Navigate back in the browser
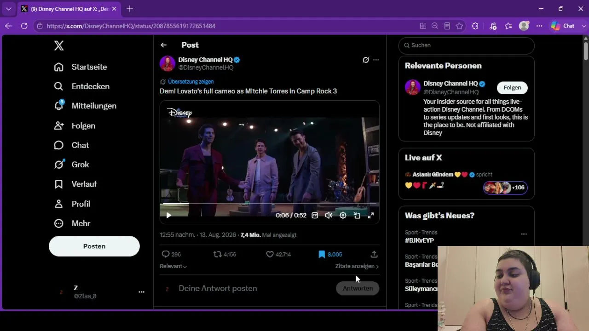 (x=8, y=26)
